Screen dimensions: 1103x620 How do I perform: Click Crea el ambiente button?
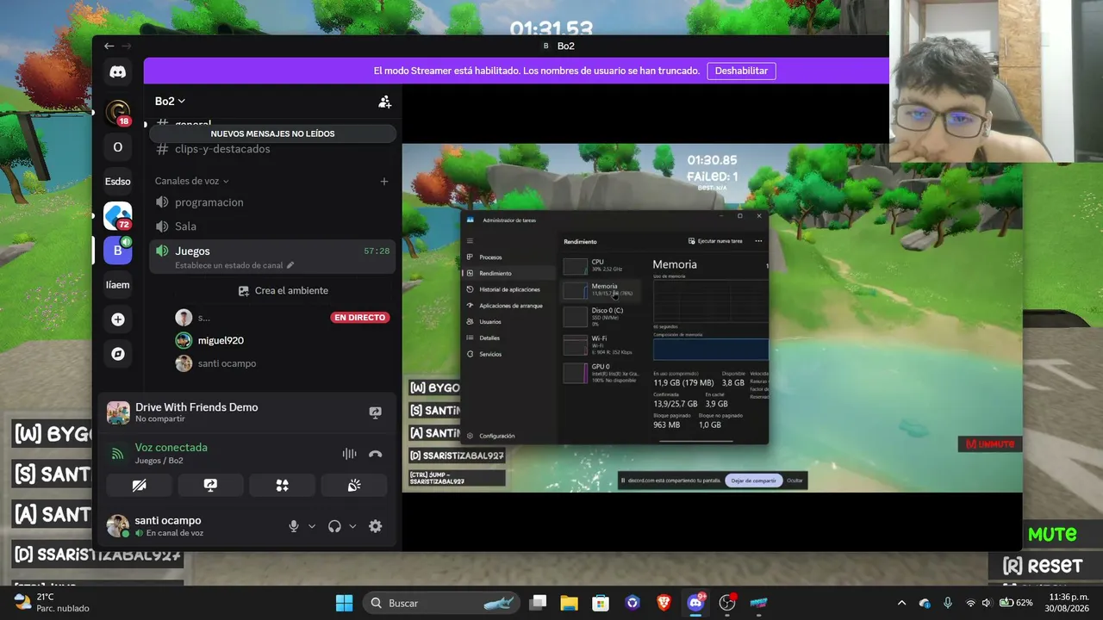click(x=283, y=291)
